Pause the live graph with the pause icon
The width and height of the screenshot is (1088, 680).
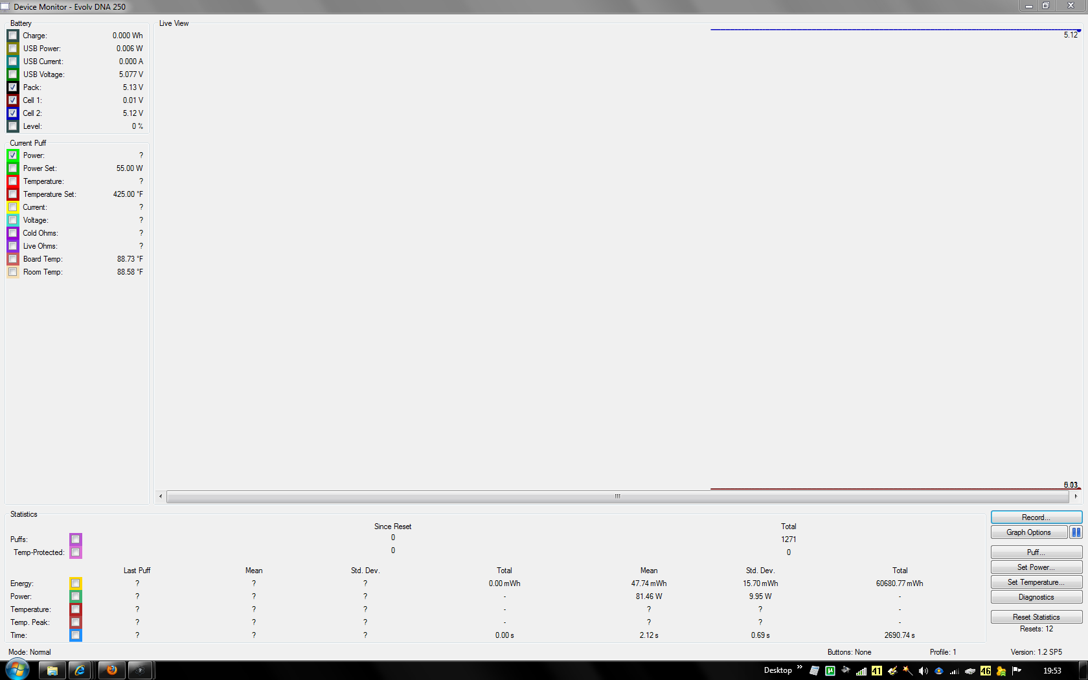pos(1076,532)
